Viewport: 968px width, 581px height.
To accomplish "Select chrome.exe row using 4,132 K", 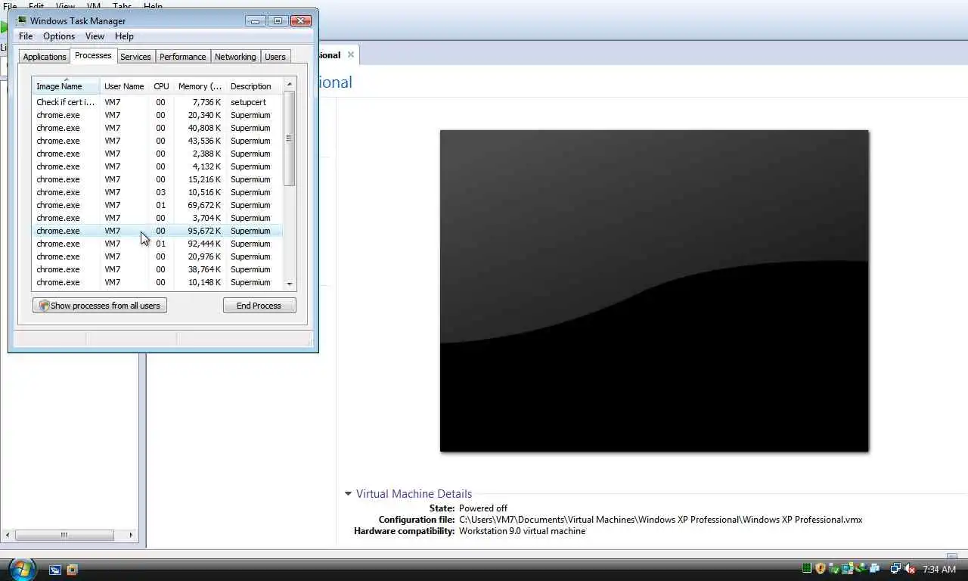I will coord(157,166).
